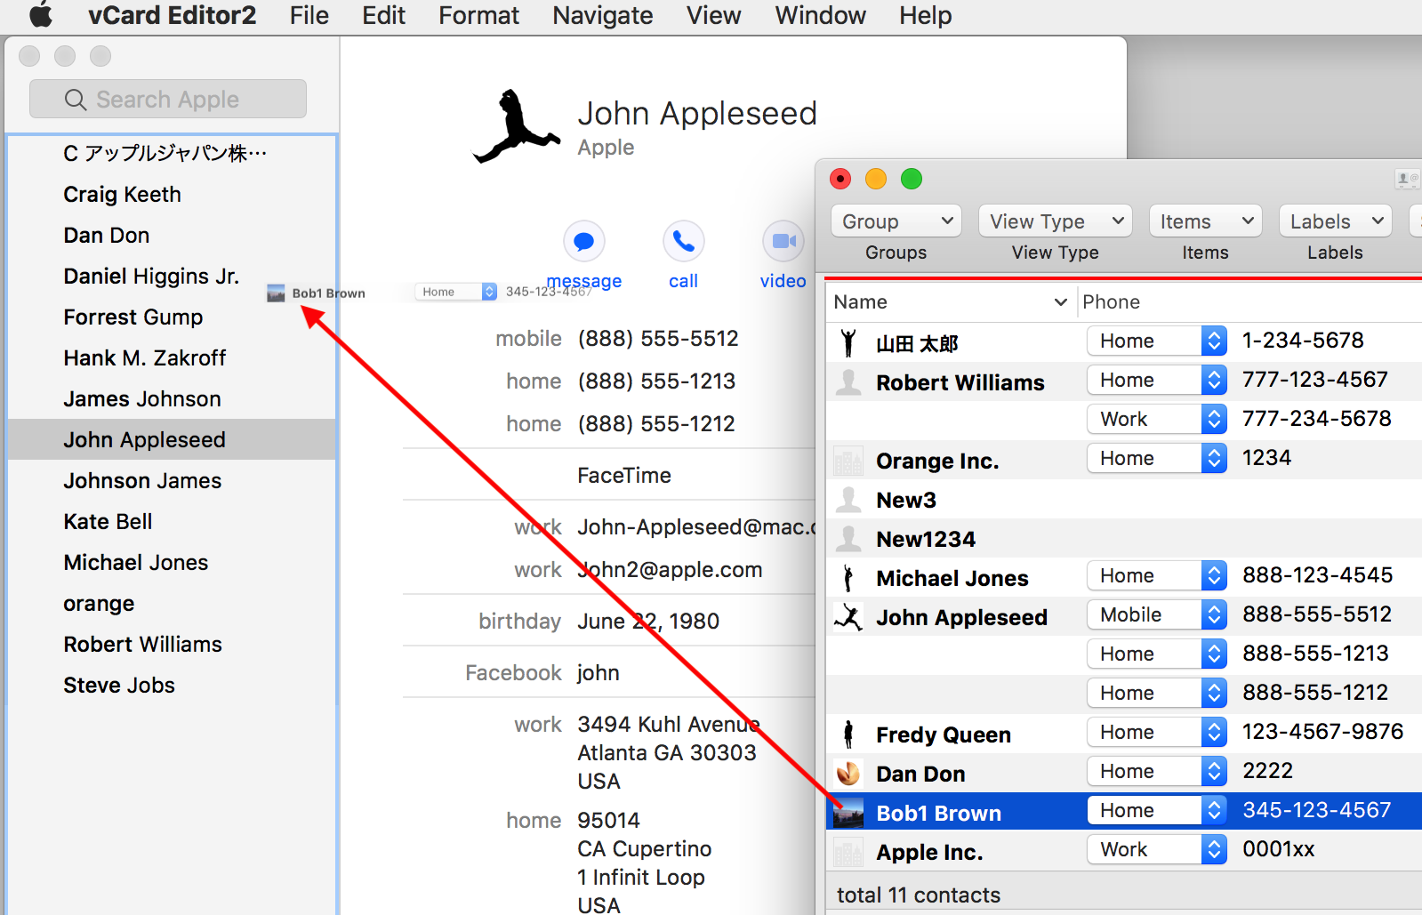
Task: Change the Home label popup for Dan Don's 2222
Action: point(1157,771)
